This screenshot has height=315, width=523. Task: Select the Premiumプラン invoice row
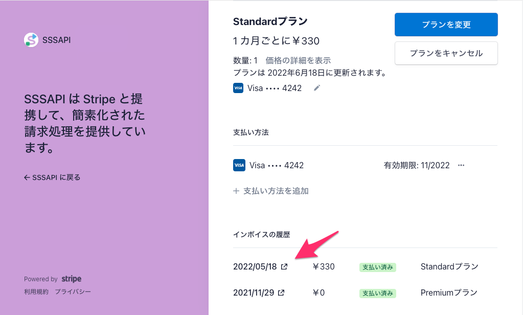[x=449, y=293]
